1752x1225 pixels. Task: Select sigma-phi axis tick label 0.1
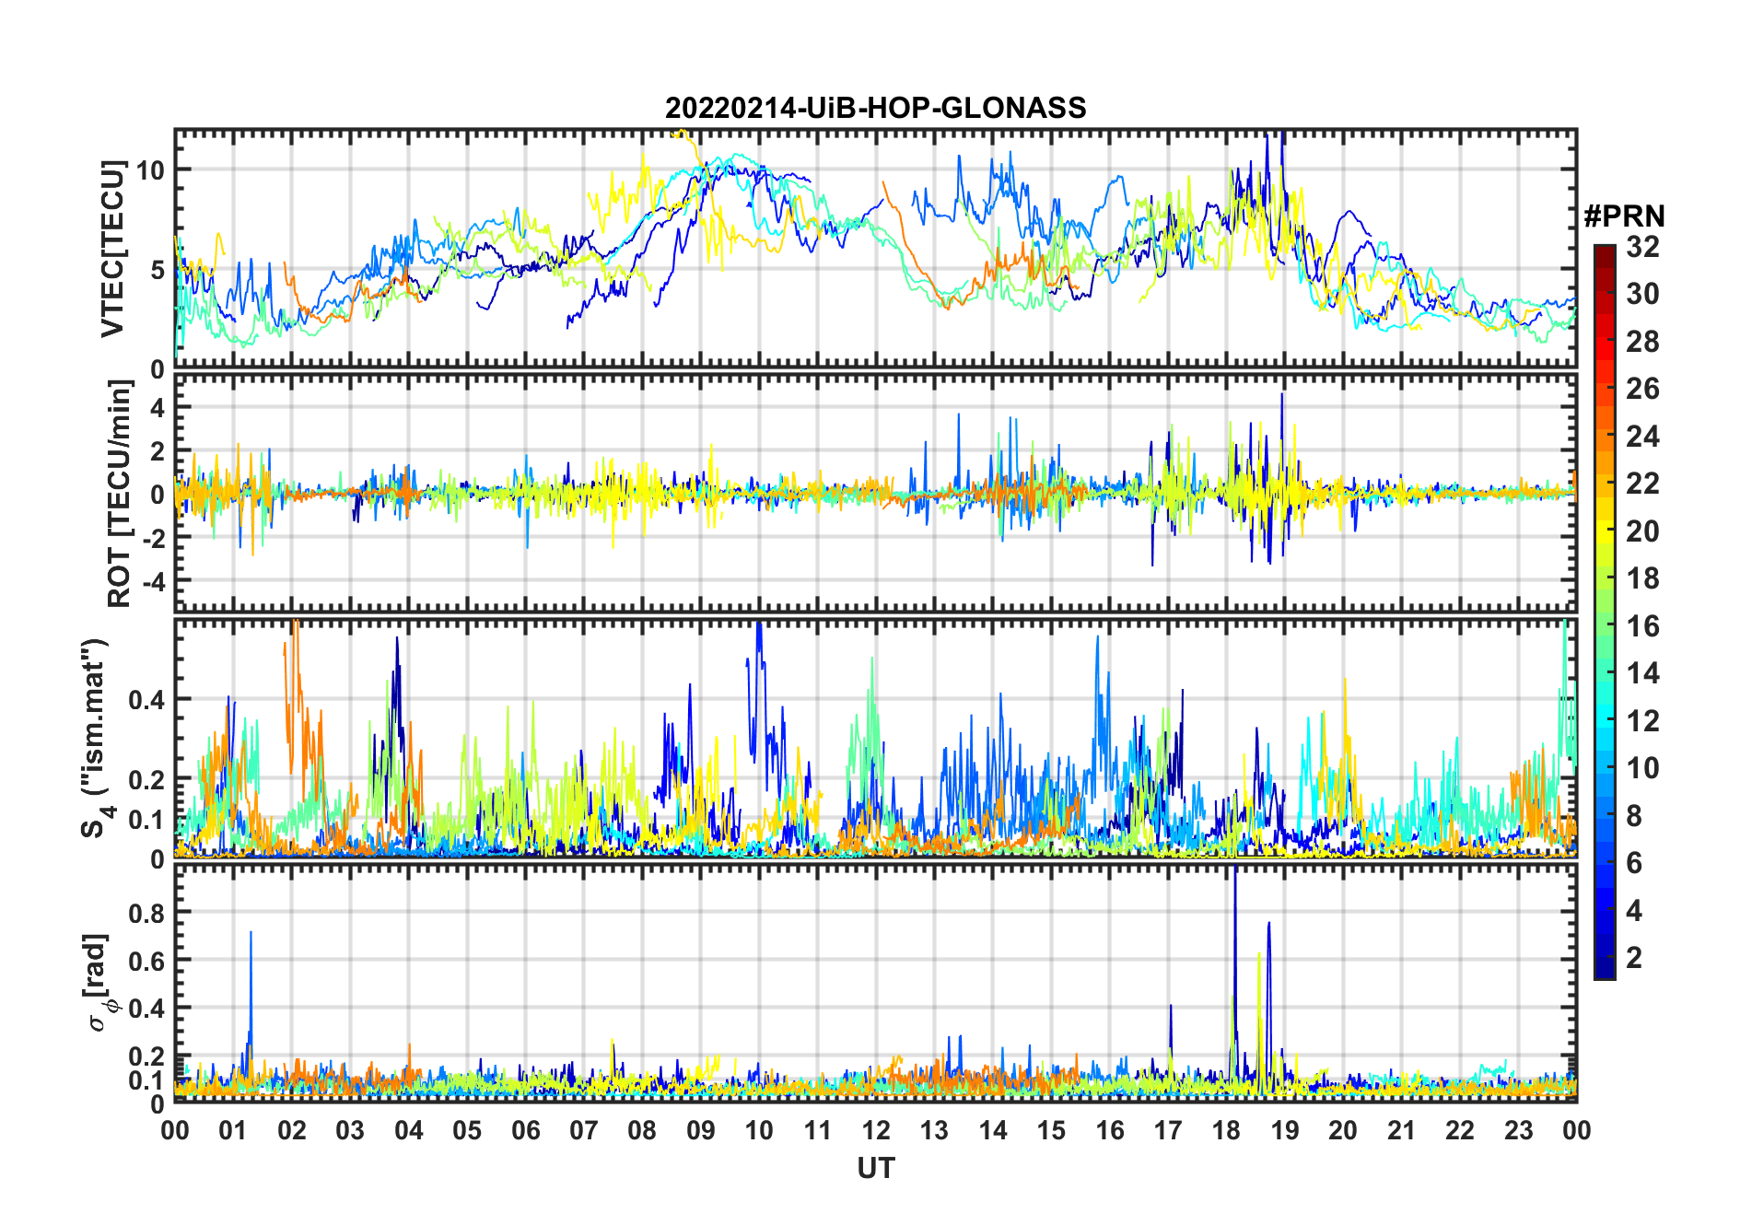(146, 1079)
